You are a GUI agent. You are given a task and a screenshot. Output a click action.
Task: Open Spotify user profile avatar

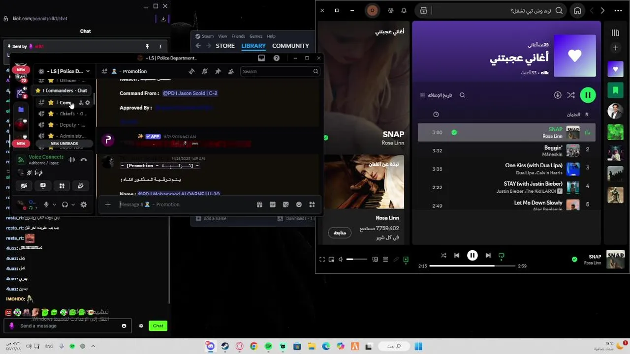(x=373, y=10)
